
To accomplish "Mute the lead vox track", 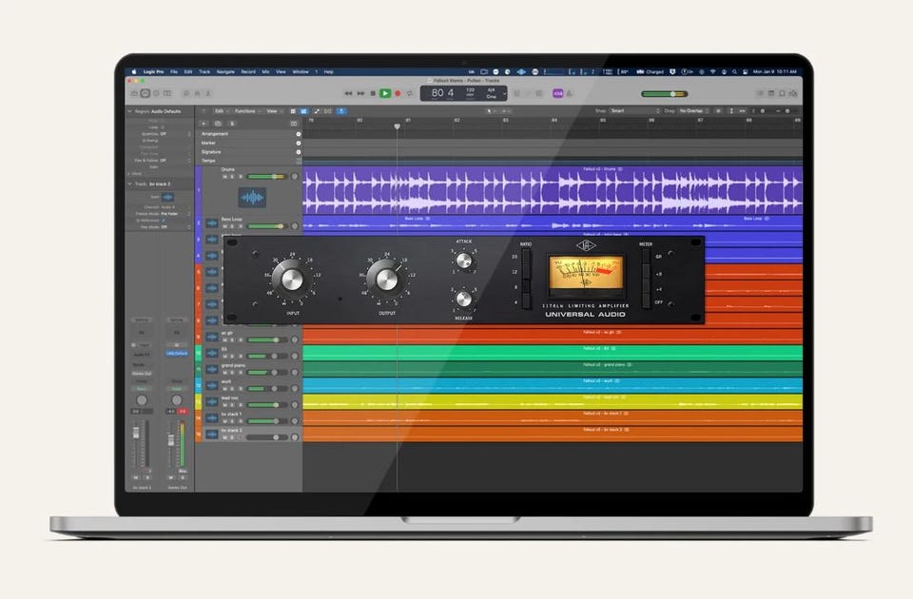I will pyautogui.click(x=225, y=404).
